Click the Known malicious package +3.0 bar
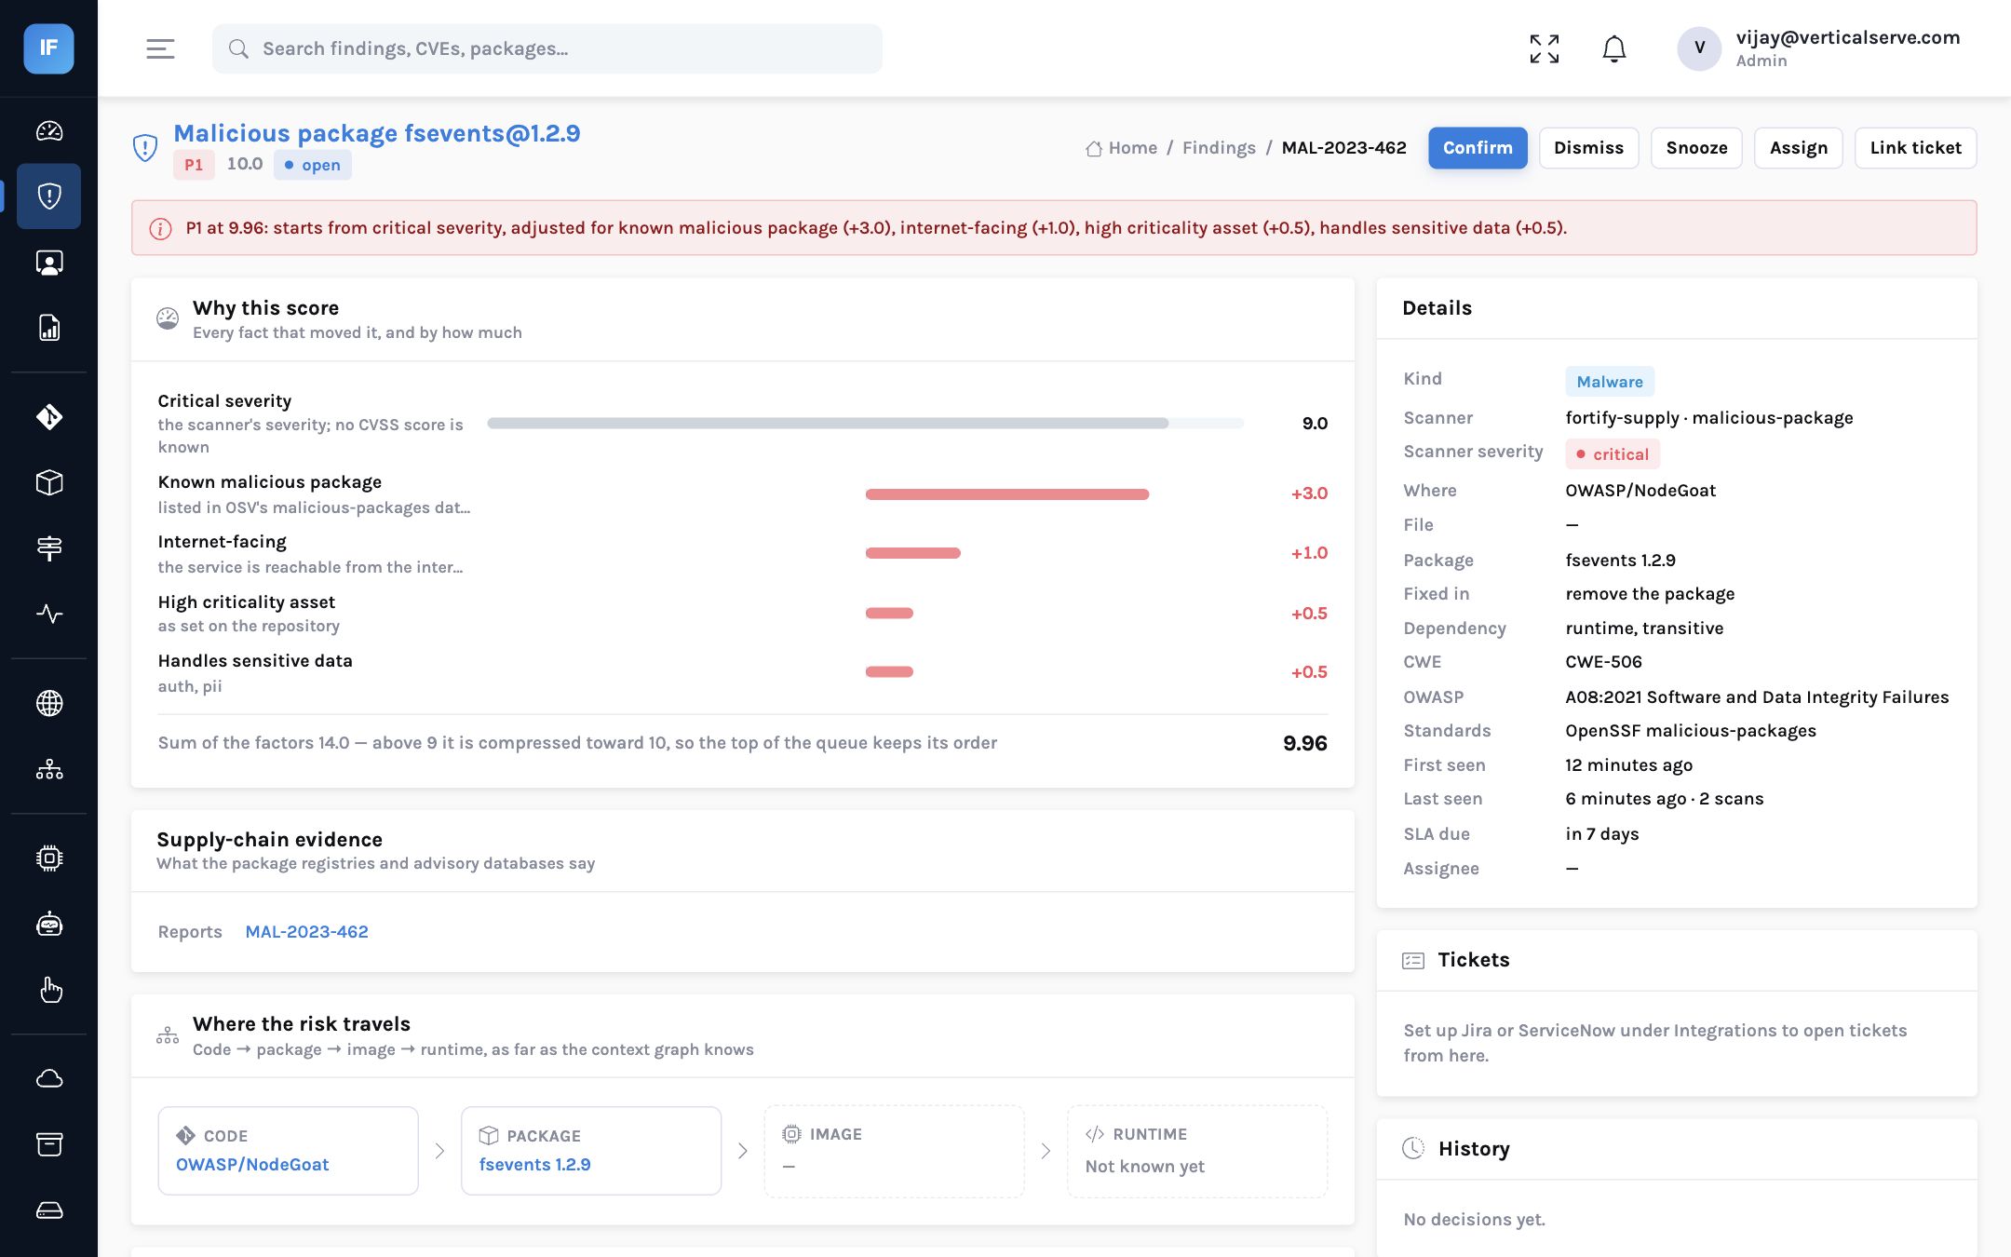Screen dimensions: 2011x1257 (1006, 493)
